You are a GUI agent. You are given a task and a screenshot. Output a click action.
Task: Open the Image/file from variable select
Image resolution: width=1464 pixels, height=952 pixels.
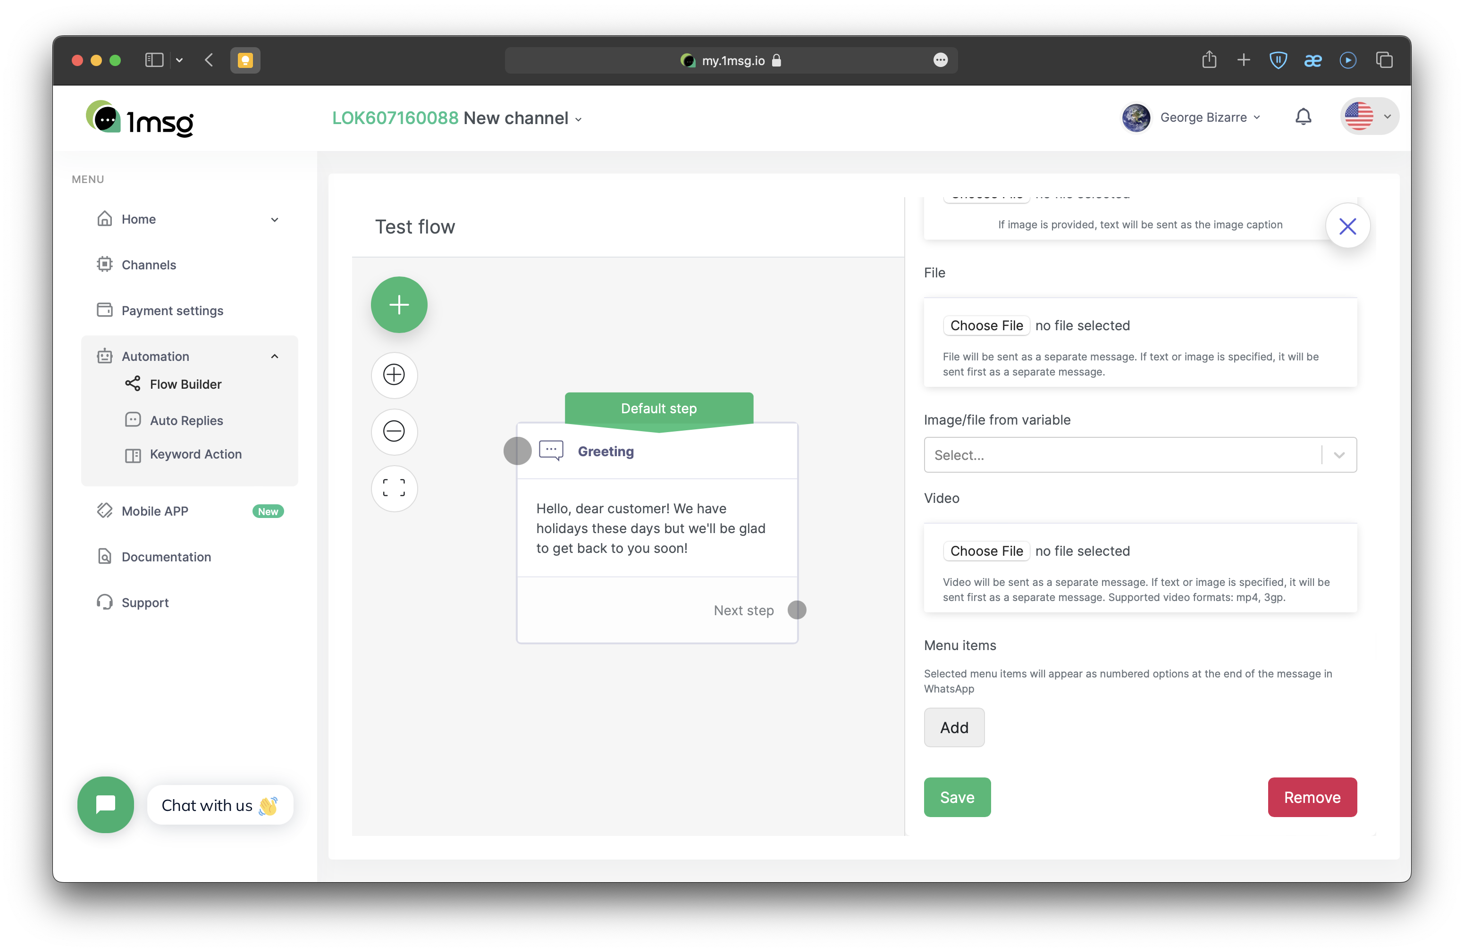(1140, 455)
